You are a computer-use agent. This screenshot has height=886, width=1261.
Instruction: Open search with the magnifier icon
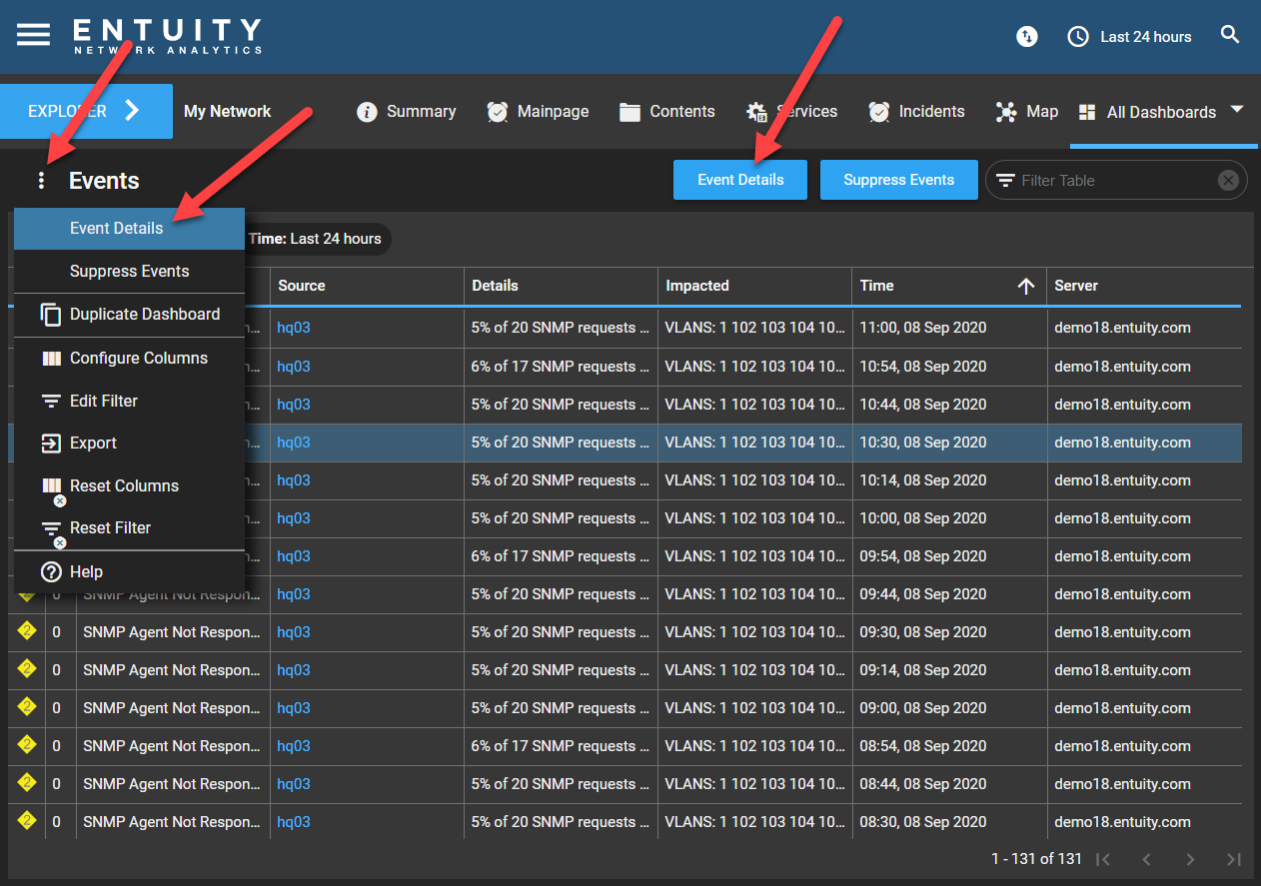1230,35
